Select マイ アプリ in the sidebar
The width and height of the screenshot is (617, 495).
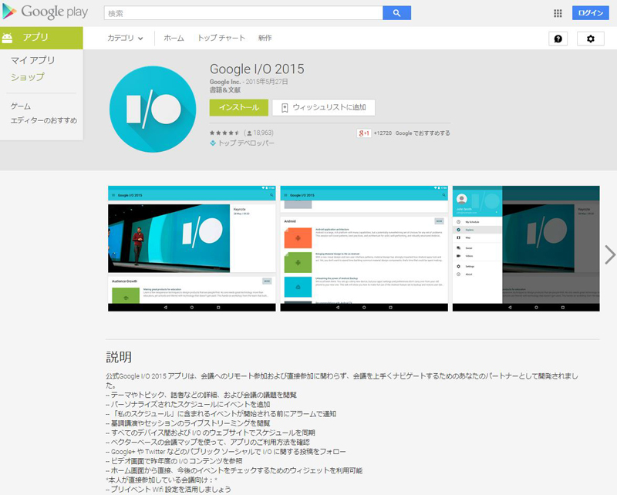click(x=32, y=60)
